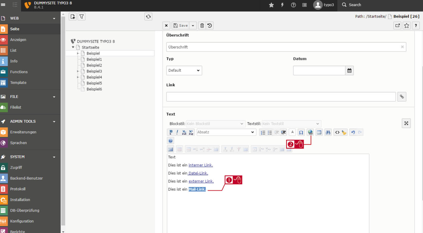
Task: Open find and replace binoculars icon
Action: click(328, 132)
